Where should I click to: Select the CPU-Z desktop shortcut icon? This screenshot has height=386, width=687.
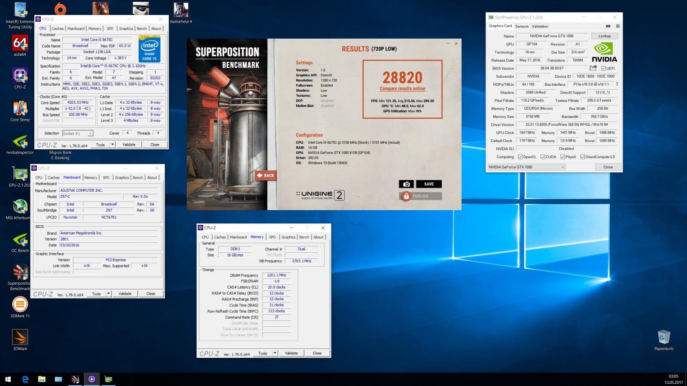coord(20,78)
